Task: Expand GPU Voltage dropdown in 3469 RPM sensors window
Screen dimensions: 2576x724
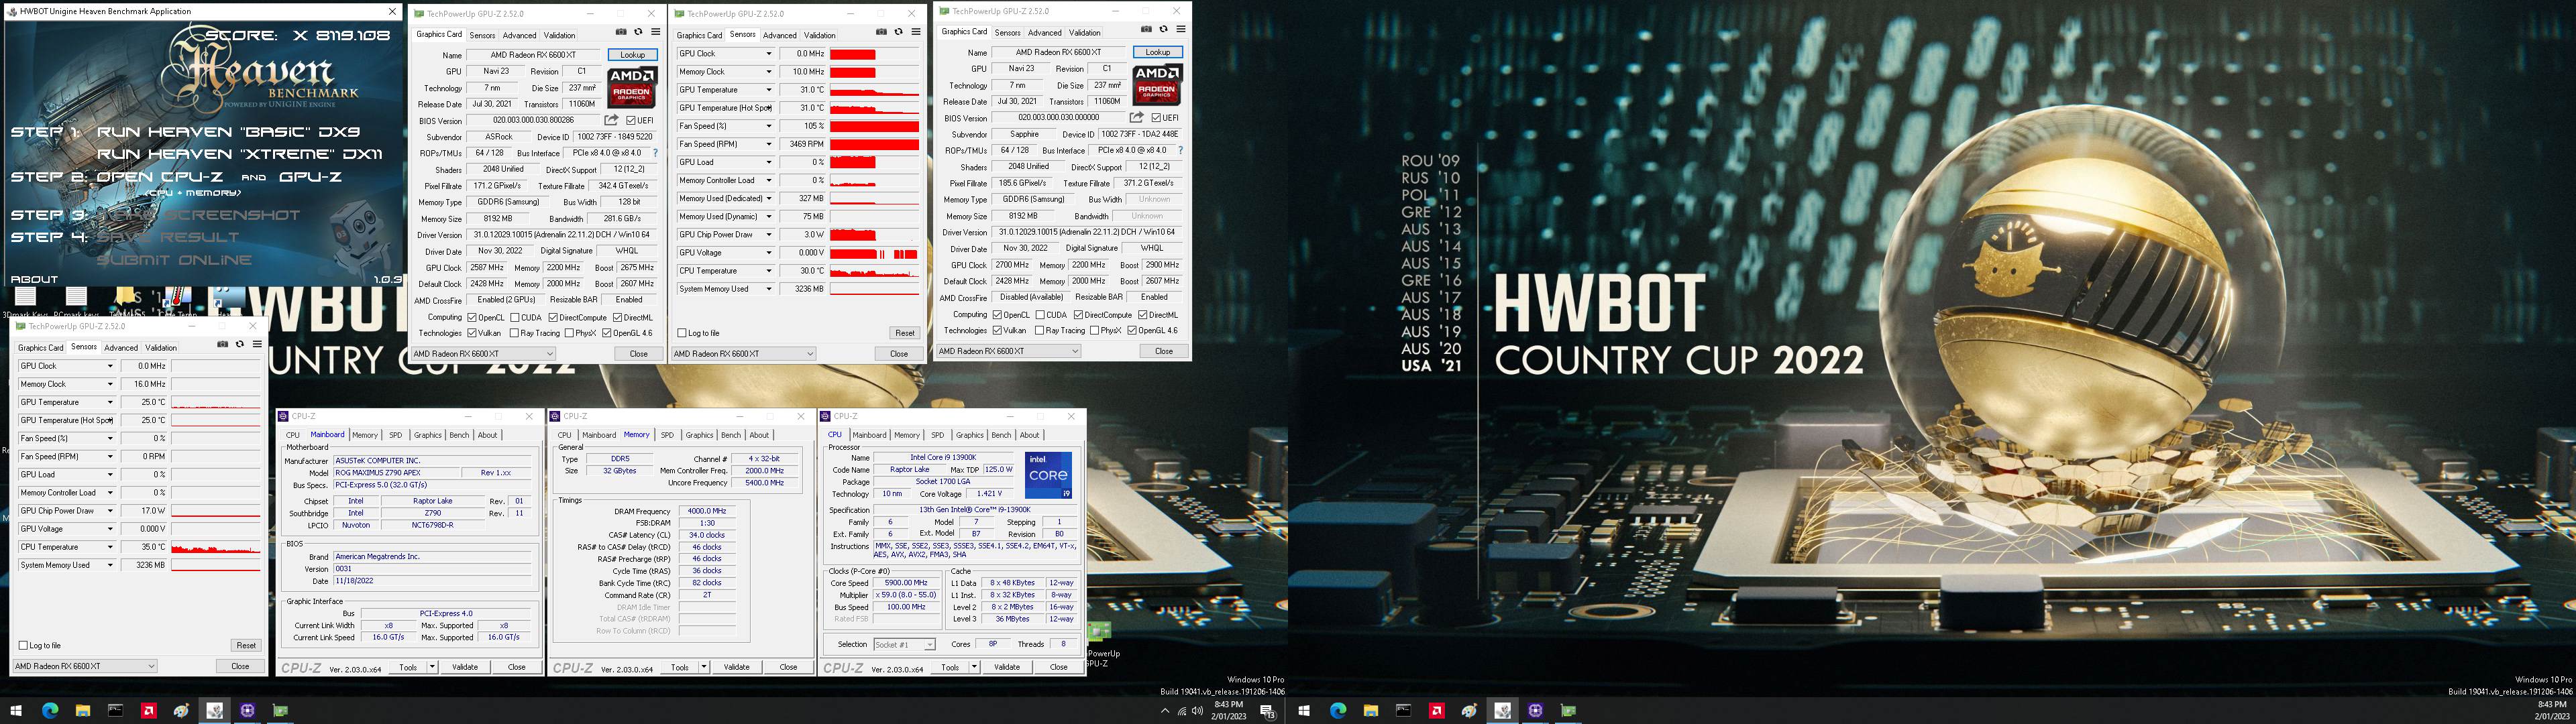Action: (768, 253)
